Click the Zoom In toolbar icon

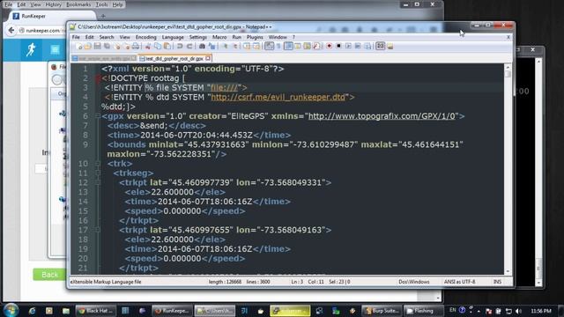[225, 47]
